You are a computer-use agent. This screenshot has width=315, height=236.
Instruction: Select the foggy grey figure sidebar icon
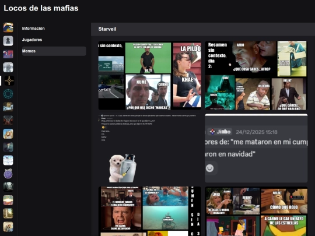point(8,67)
